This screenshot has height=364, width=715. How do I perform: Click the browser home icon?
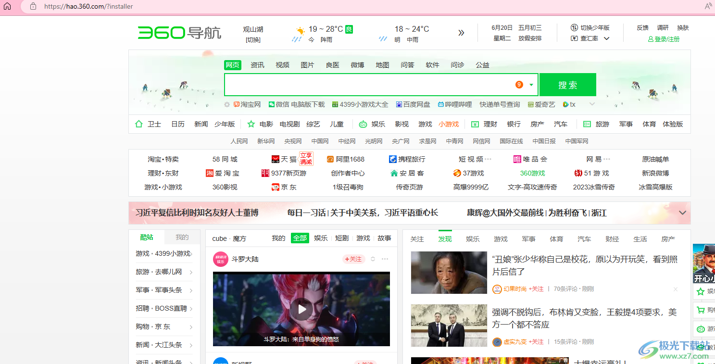click(7, 6)
